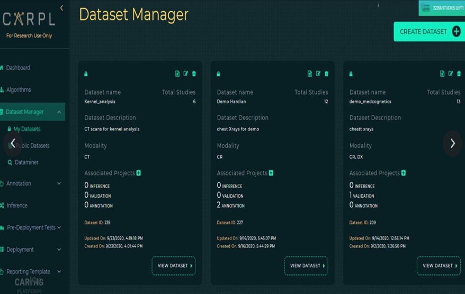Click 'Dataset ID: 209'
The image size is (465, 294).
(x=362, y=223)
